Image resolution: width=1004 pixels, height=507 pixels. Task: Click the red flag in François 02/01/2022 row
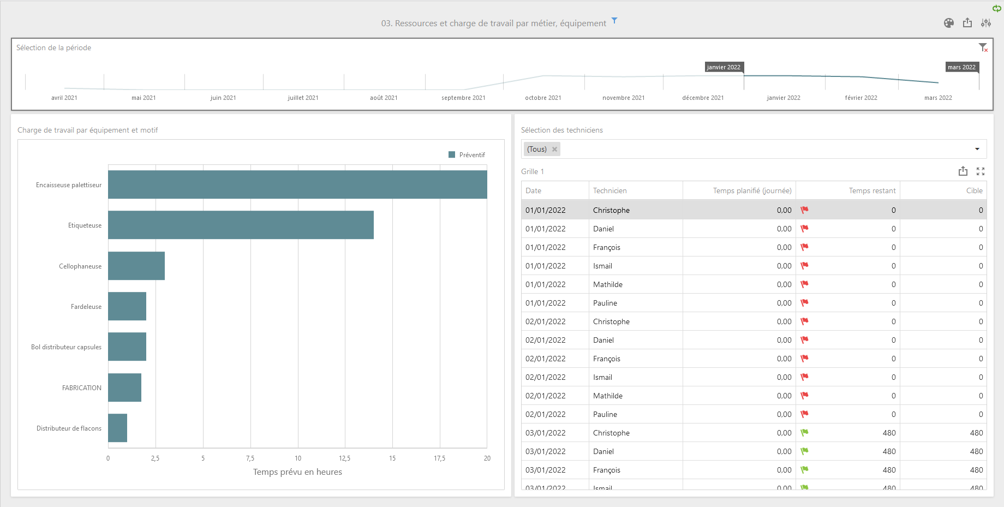click(804, 359)
